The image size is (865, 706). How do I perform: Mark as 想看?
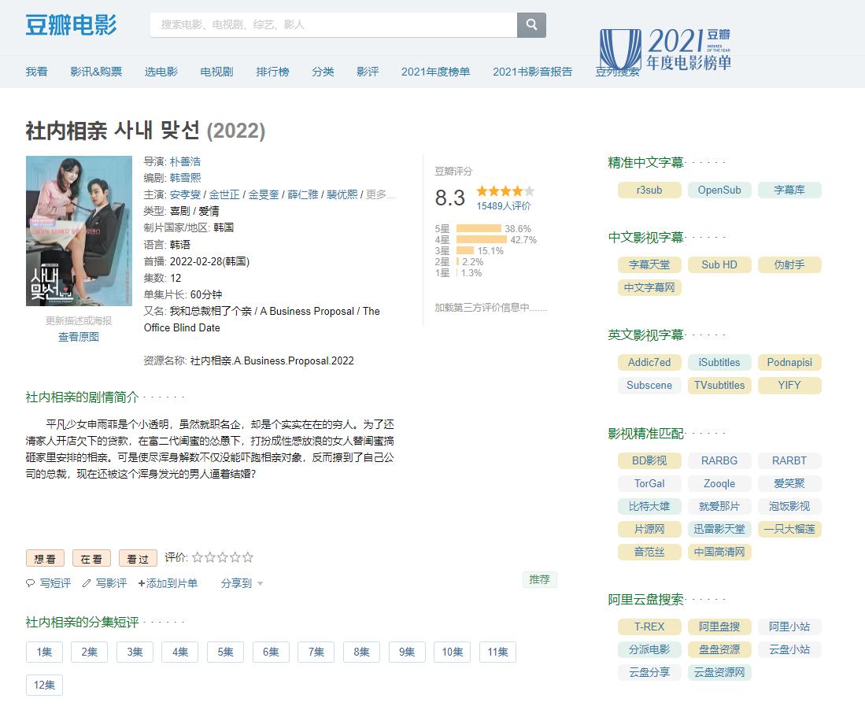pyautogui.click(x=45, y=558)
